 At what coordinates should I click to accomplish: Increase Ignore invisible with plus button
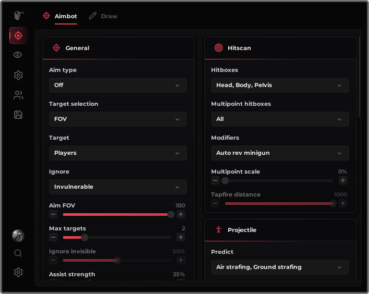coord(181,260)
